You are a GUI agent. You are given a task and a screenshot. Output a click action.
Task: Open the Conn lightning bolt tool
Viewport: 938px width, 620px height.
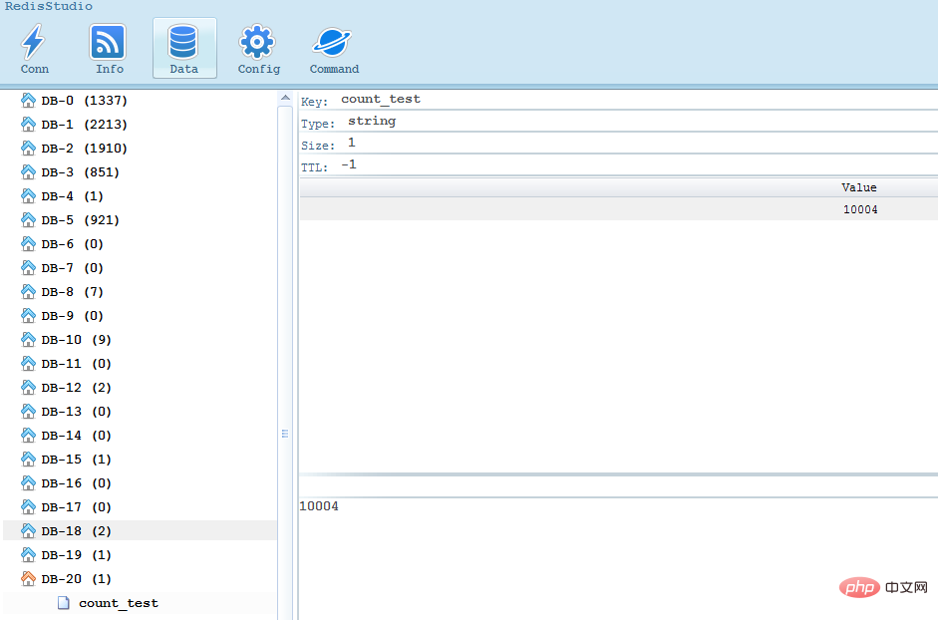(34, 49)
